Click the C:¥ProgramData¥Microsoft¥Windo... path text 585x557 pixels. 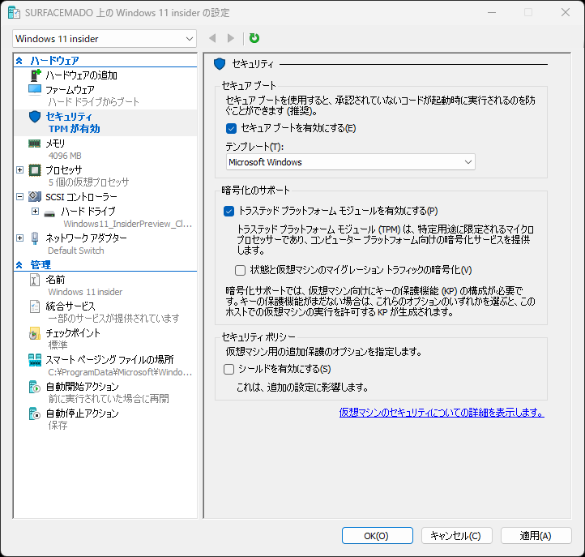click(x=120, y=372)
